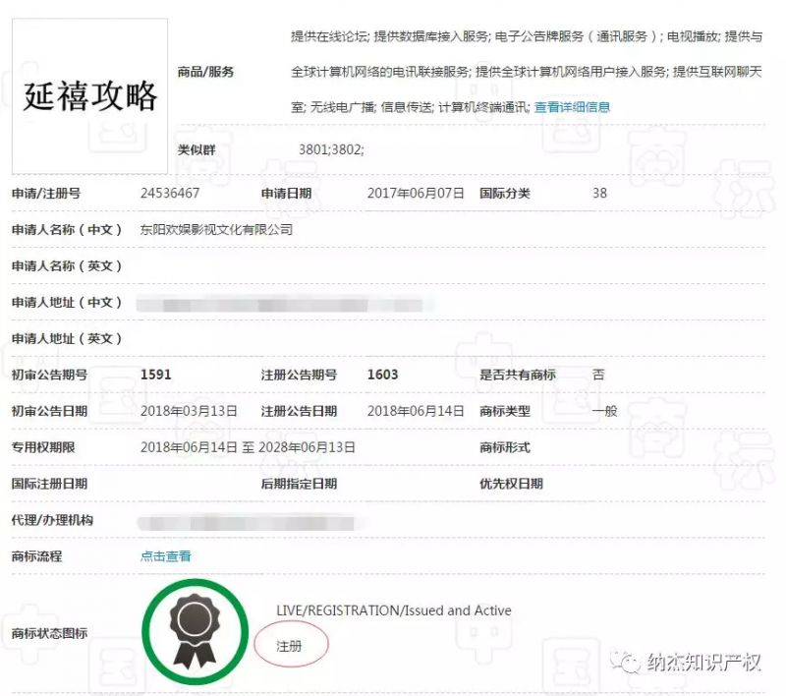786x696 pixels.
Task: Select LIVE/REGISTRATION/Issued and Active text
Action: pyautogui.click(x=391, y=609)
